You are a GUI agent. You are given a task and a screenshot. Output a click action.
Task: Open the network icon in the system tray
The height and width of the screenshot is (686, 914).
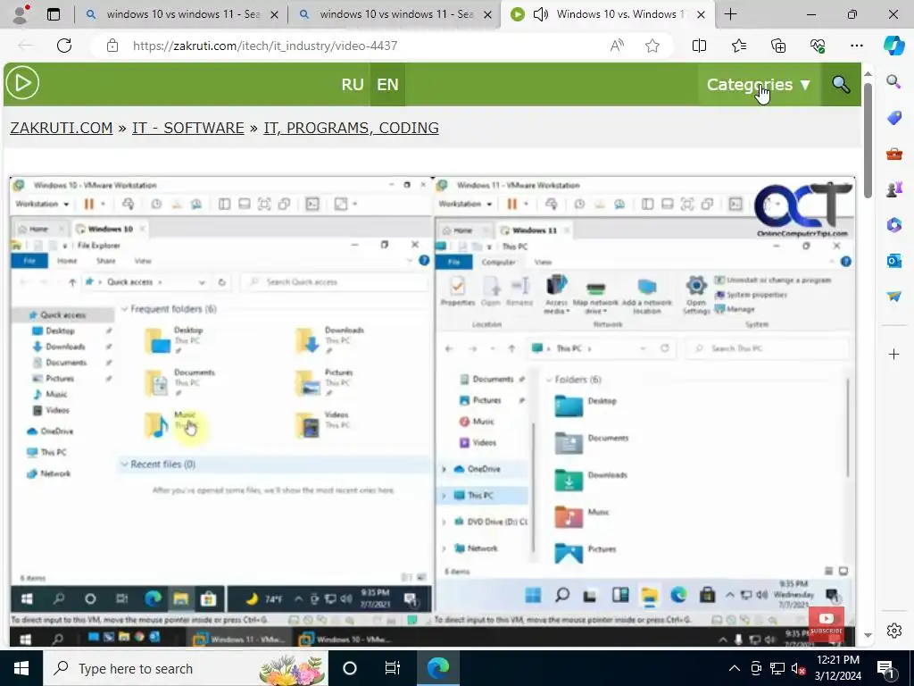pos(777,668)
